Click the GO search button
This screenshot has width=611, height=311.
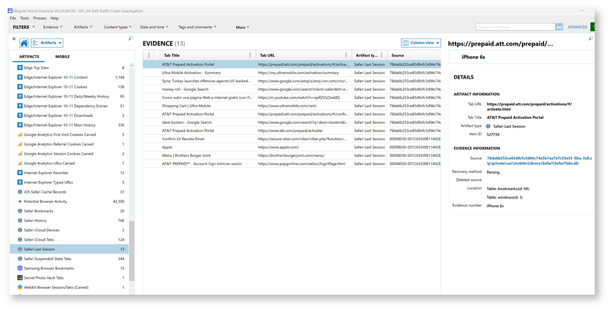[x=559, y=27]
